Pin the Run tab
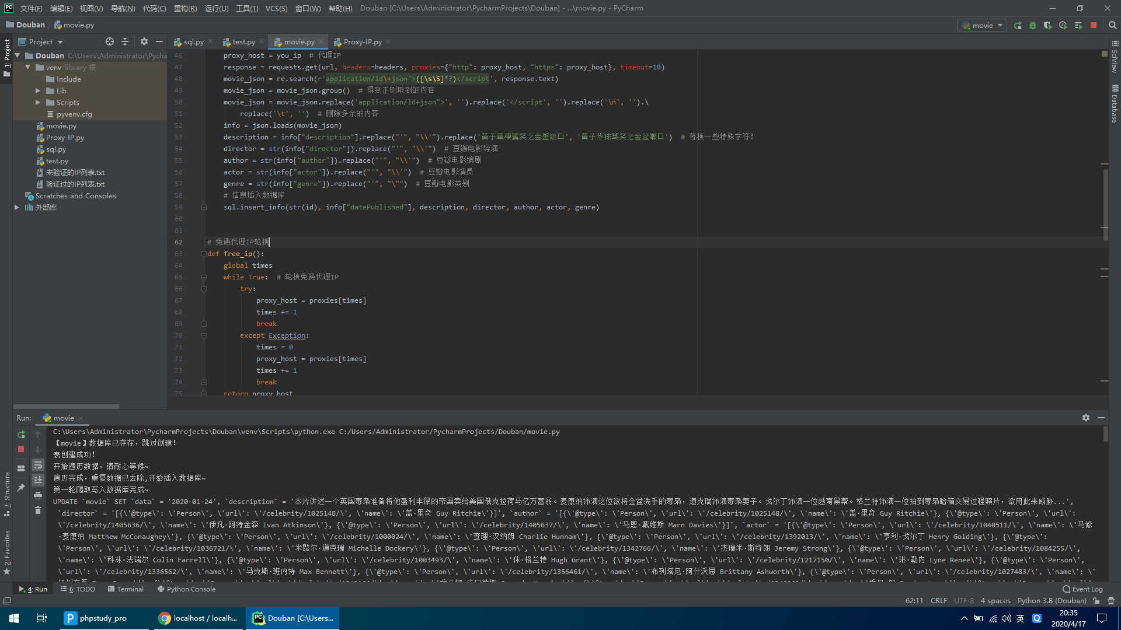 [x=21, y=487]
